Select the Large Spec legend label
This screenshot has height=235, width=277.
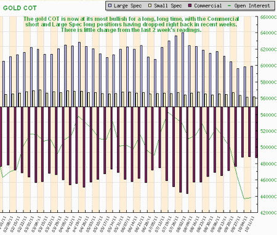127,6
